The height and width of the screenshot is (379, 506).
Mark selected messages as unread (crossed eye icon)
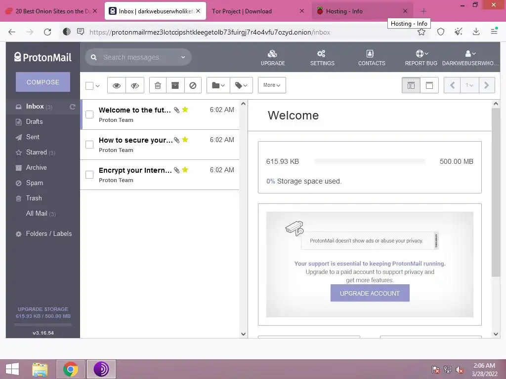[x=135, y=85]
